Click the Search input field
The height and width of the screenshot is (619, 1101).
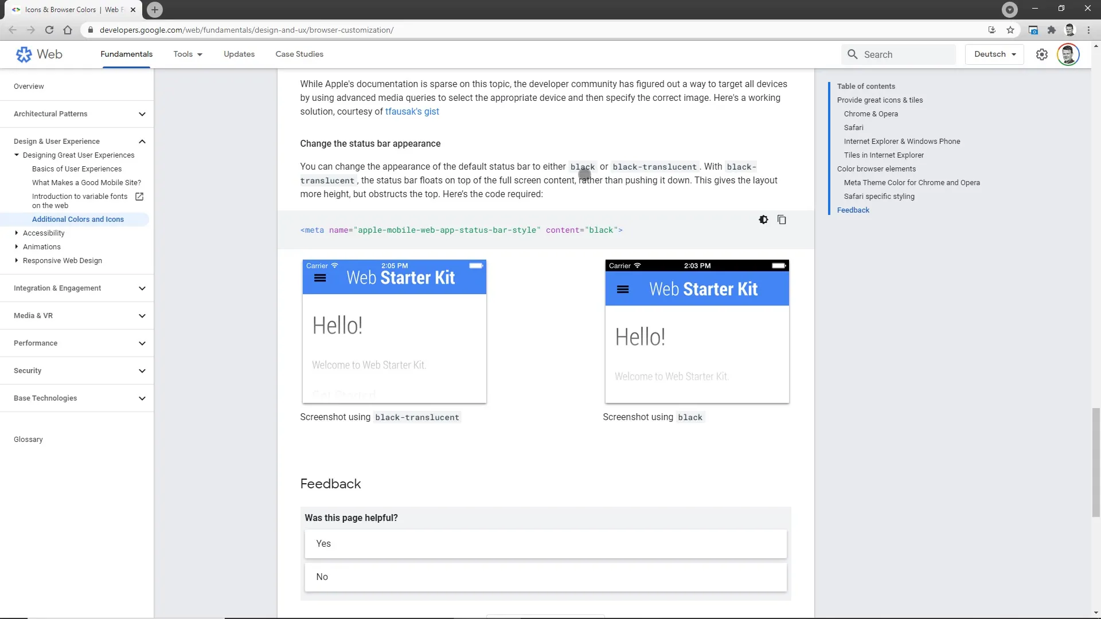[x=899, y=54]
